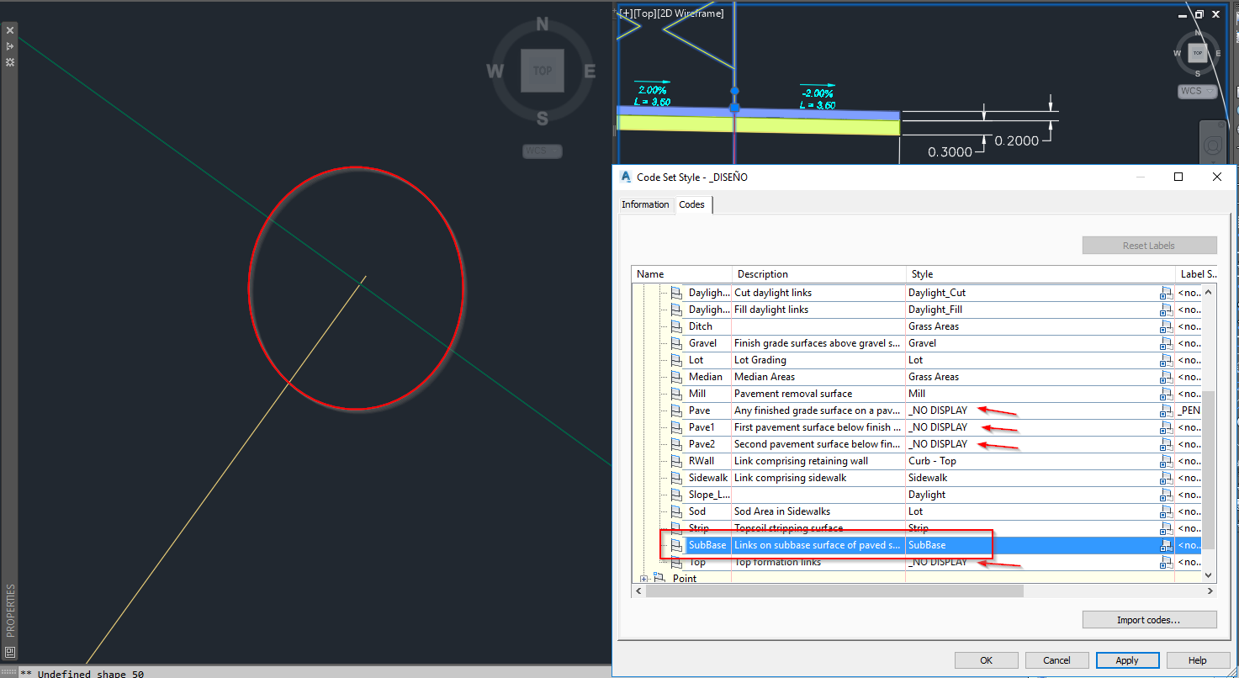Click the Style column header

[1040, 274]
